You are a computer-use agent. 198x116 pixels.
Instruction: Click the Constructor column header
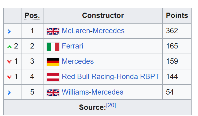[103, 16]
